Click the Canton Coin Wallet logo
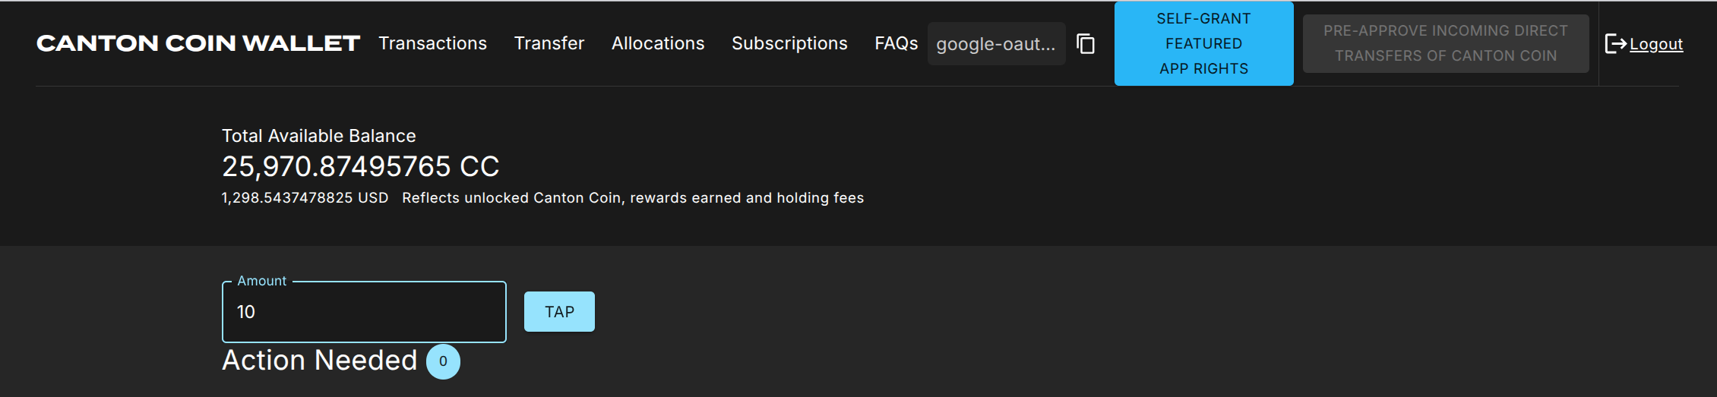The height and width of the screenshot is (397, 1717). [198, 43]
